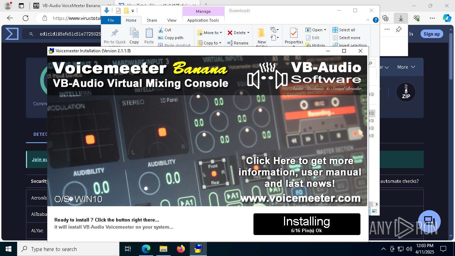Viewport: 455px width, 256px height.
Task: Show hidden tray icons chevron
Action: point(383,249)
